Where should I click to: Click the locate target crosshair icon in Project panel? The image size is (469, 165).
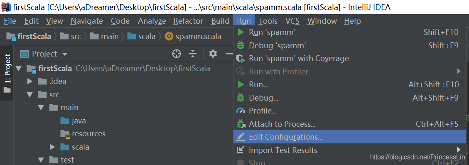coord(177,54)
